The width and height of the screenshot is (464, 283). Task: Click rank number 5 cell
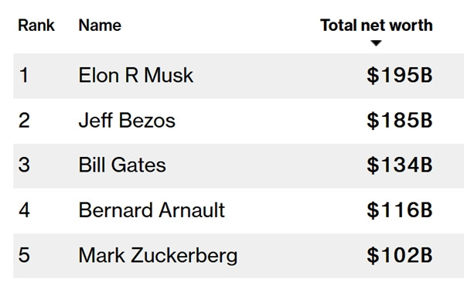click(x=24, y=255)
